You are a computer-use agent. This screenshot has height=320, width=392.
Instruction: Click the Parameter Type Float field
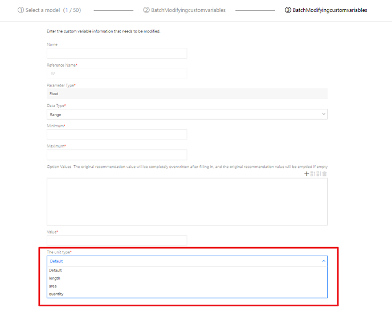[x=187, y=94]
